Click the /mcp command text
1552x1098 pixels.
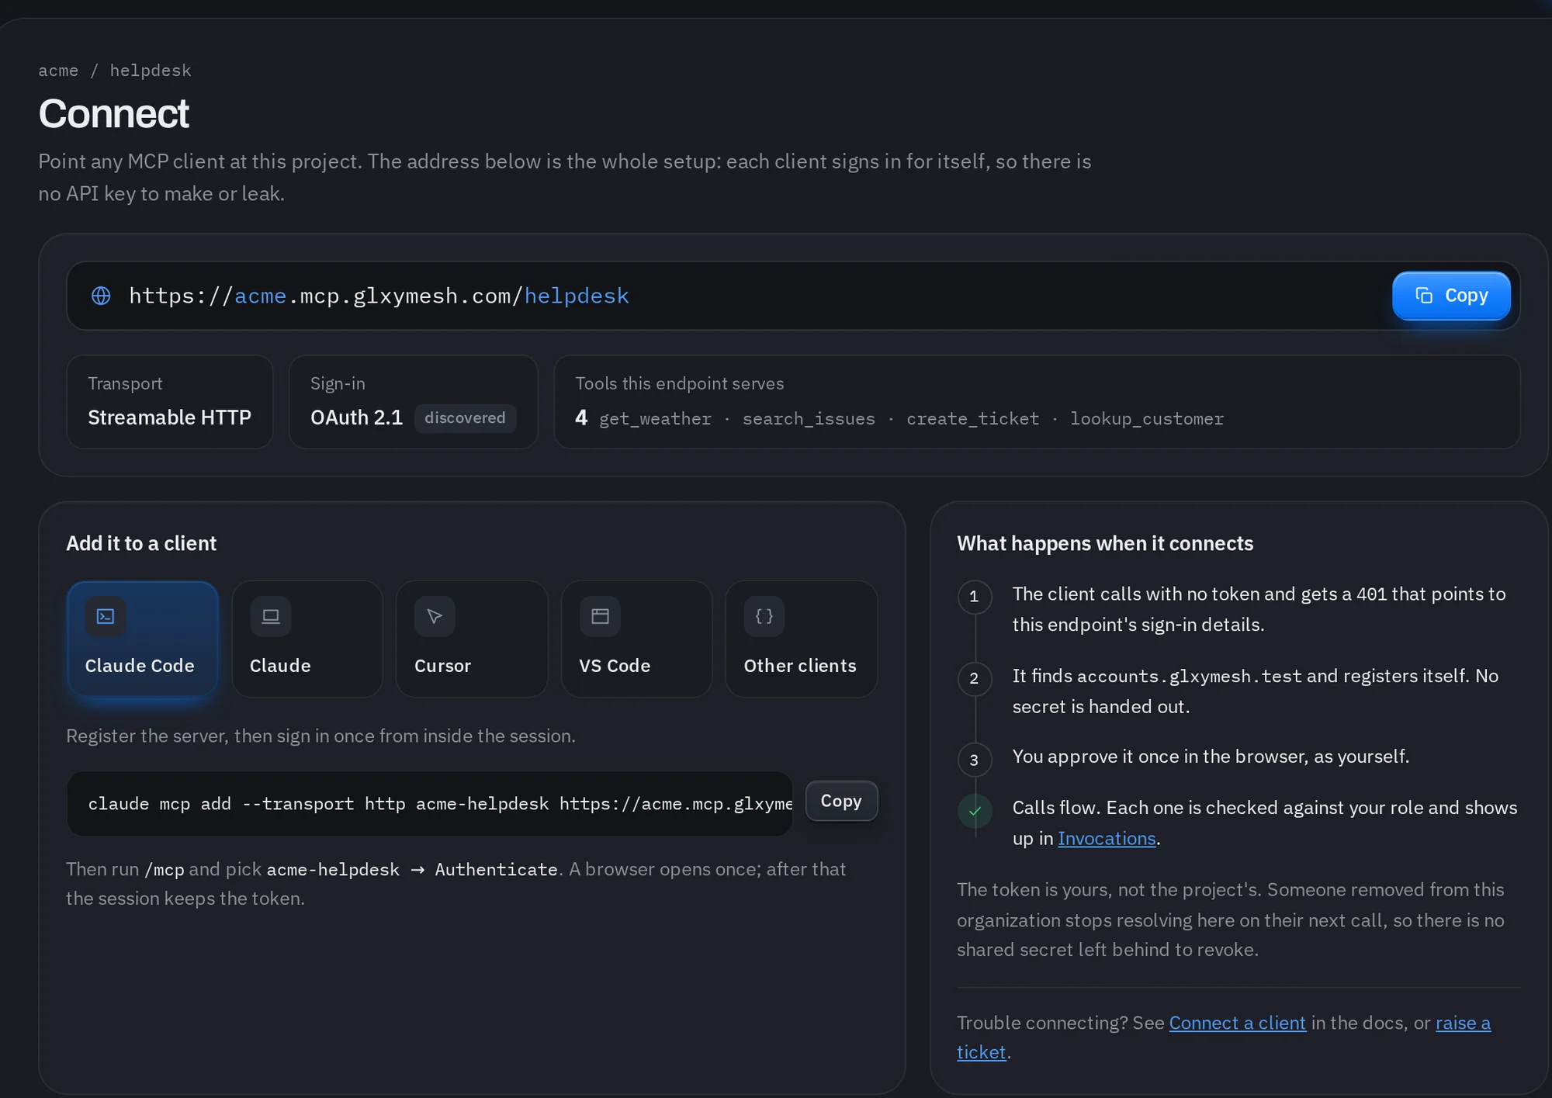[x=165, y=870]
